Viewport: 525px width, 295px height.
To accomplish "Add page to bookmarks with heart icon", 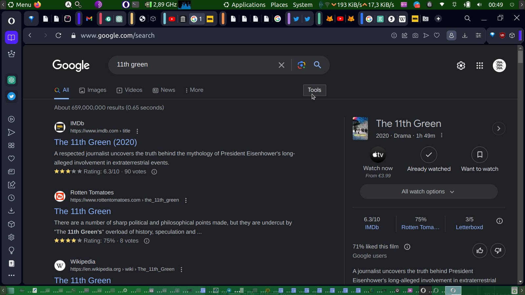I will 437,35.
